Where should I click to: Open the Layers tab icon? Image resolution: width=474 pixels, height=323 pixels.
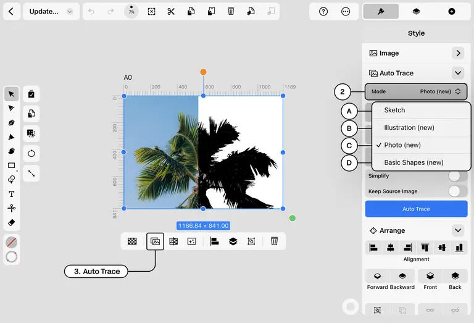[x=416, y=12]
